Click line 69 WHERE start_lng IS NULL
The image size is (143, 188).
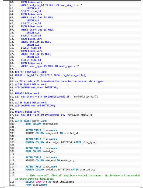click(37, 30)
